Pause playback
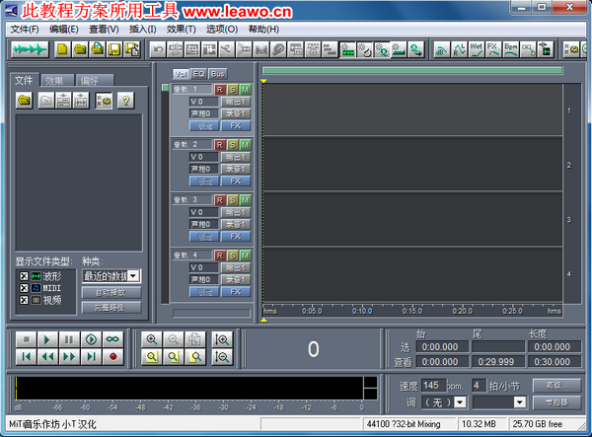 coord(69,339)
